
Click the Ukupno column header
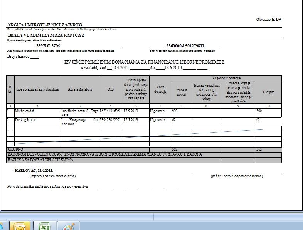click(x=268, y=92)
